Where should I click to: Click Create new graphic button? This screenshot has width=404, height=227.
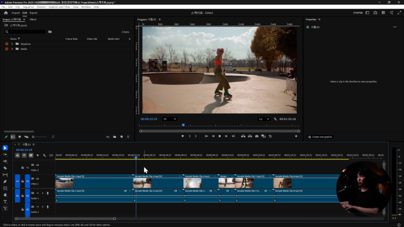(321, 137)
